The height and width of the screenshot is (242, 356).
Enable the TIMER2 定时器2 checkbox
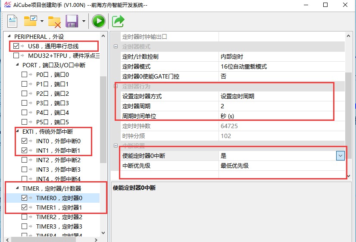tap(24, 217)
